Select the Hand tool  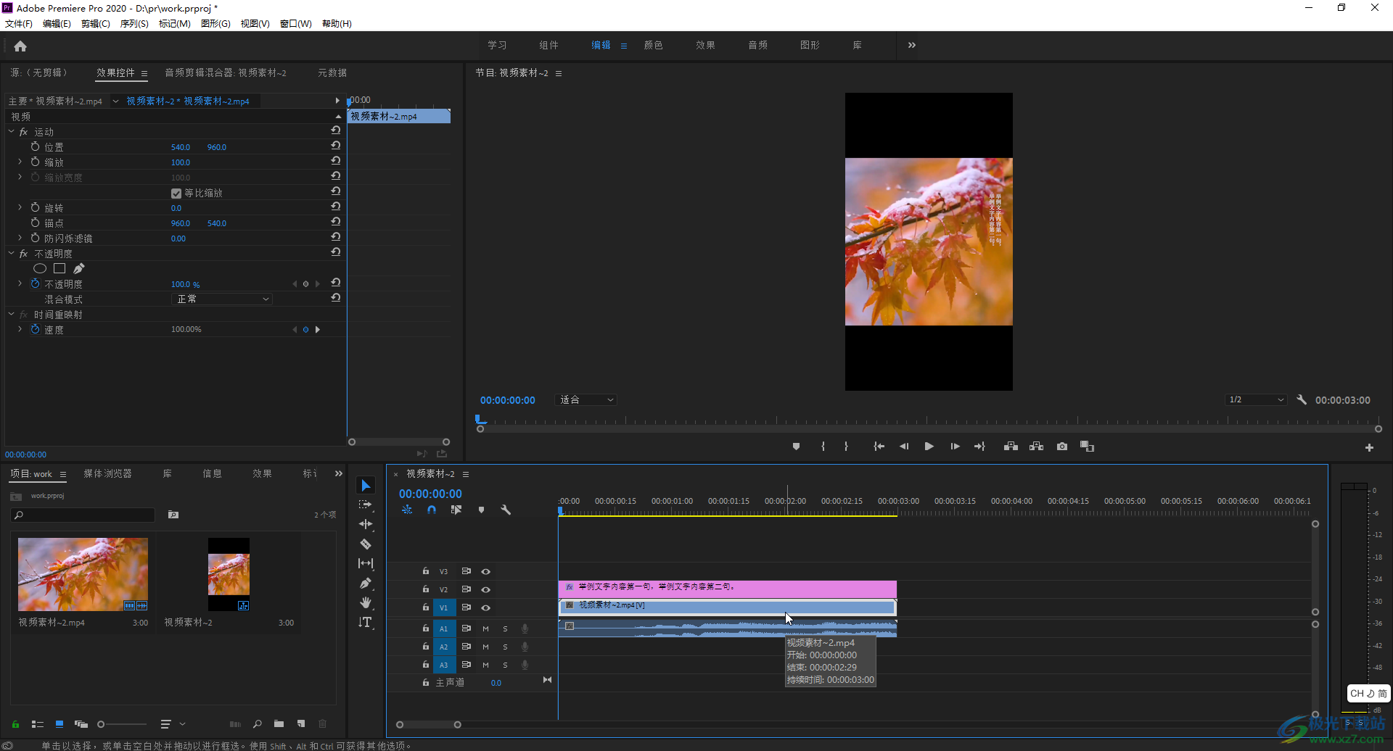click(x=366, y=602)
